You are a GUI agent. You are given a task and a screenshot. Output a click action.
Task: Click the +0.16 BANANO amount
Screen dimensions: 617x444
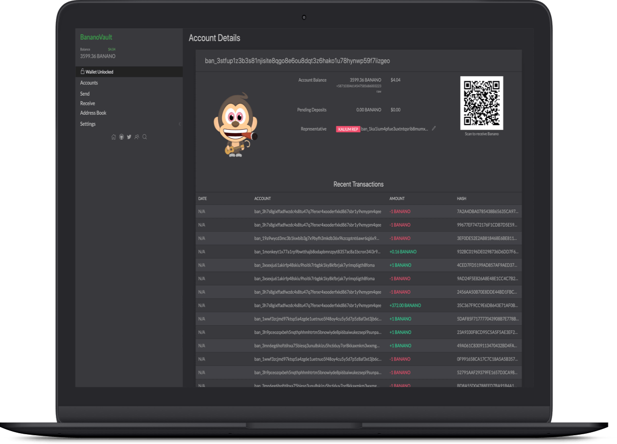point(403,252)
